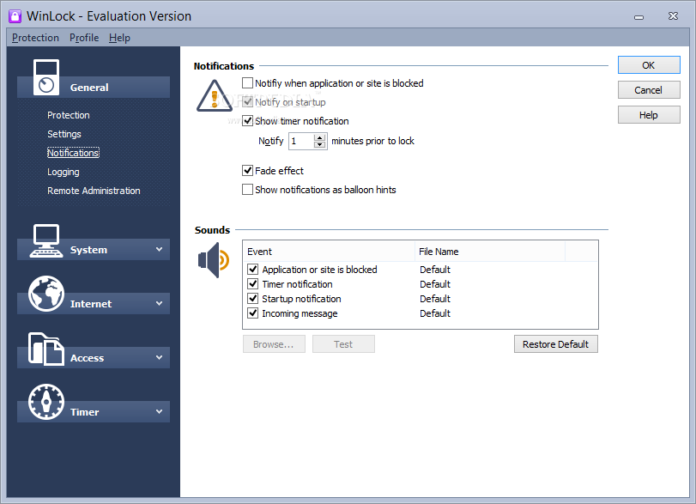Click inside the Notify minutes field
Viewport: 696px width, 504px height.
coord(301,141)
